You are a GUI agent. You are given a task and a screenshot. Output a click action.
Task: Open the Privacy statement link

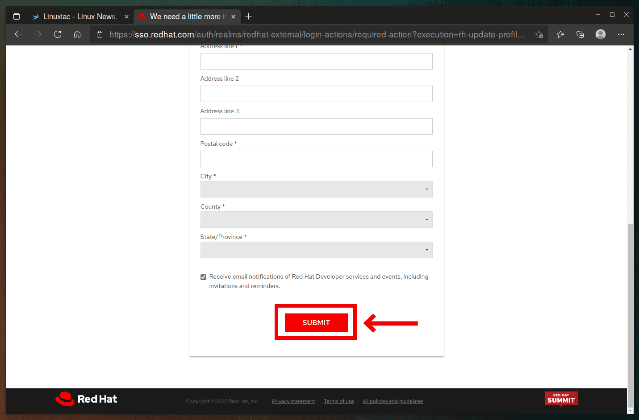[293, 401]
